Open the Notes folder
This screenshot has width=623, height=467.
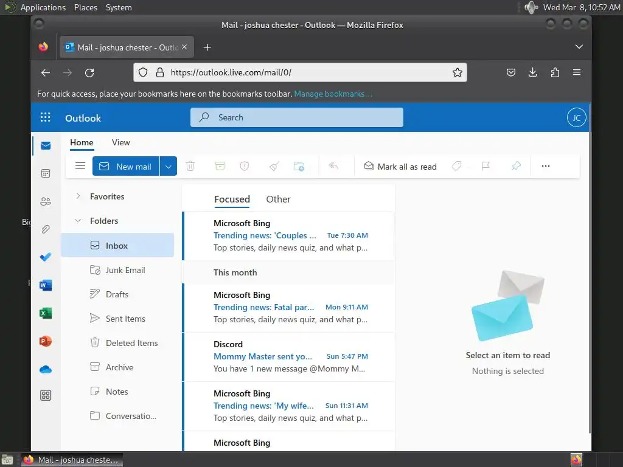click(117, 392)
